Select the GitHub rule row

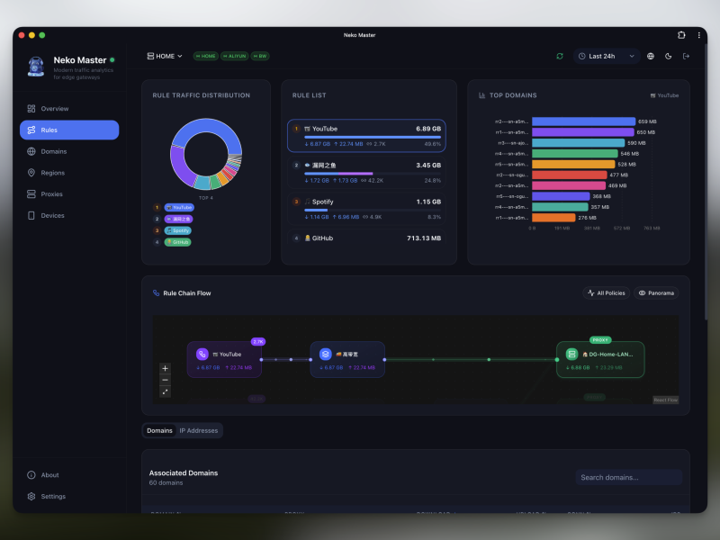(366, 238)
